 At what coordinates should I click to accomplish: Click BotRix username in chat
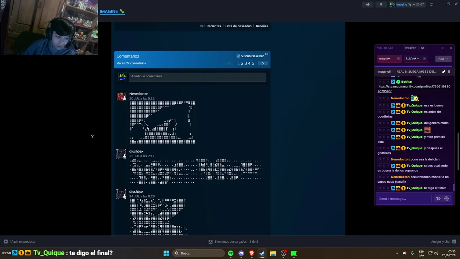click(x=406, y=82)
